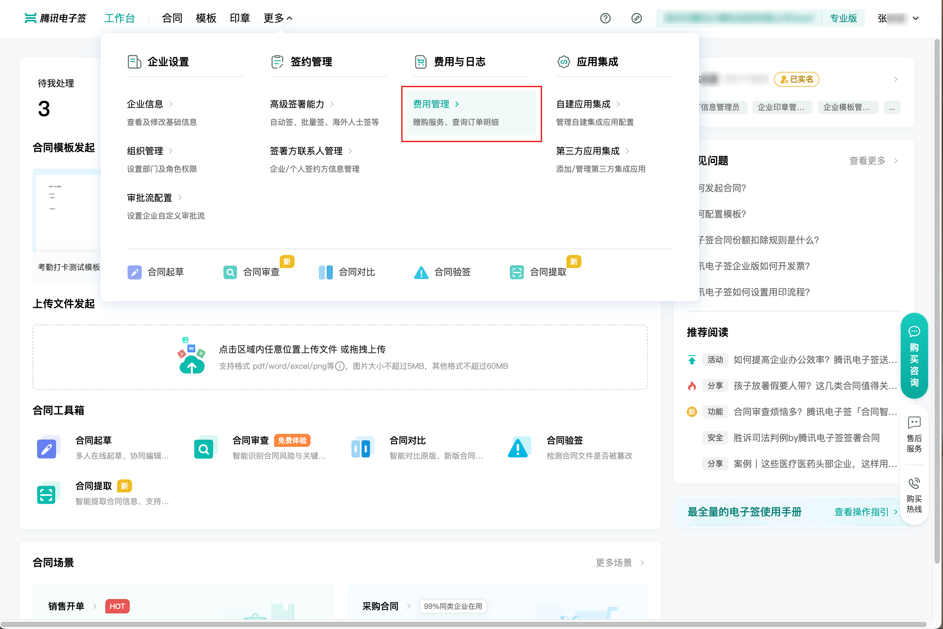Click the 购买热线 phone icon
The width and height of the screenshot is (943, 629).
(x=914, y=483)
